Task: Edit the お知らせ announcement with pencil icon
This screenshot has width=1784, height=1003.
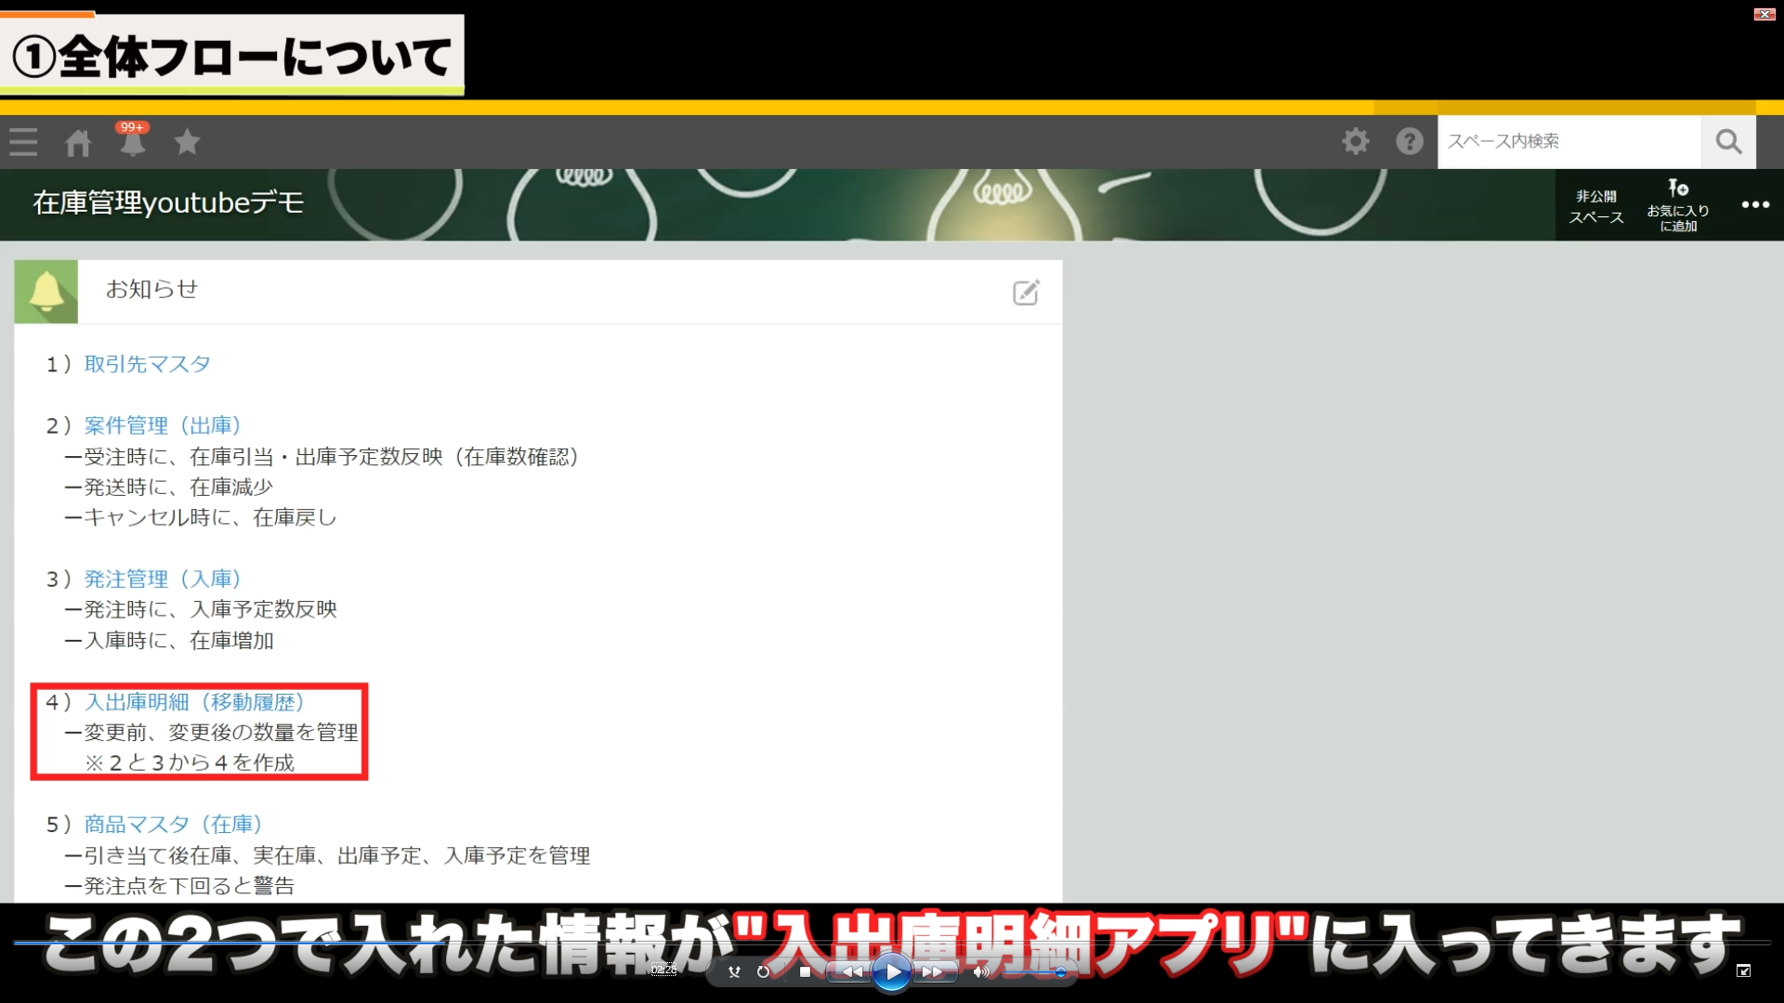Action: (1026, 293)
